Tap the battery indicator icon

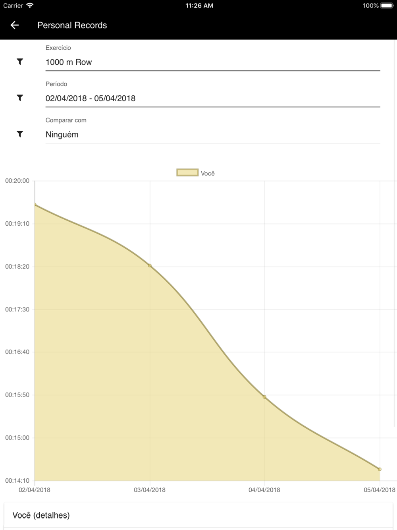click(387, 6)
